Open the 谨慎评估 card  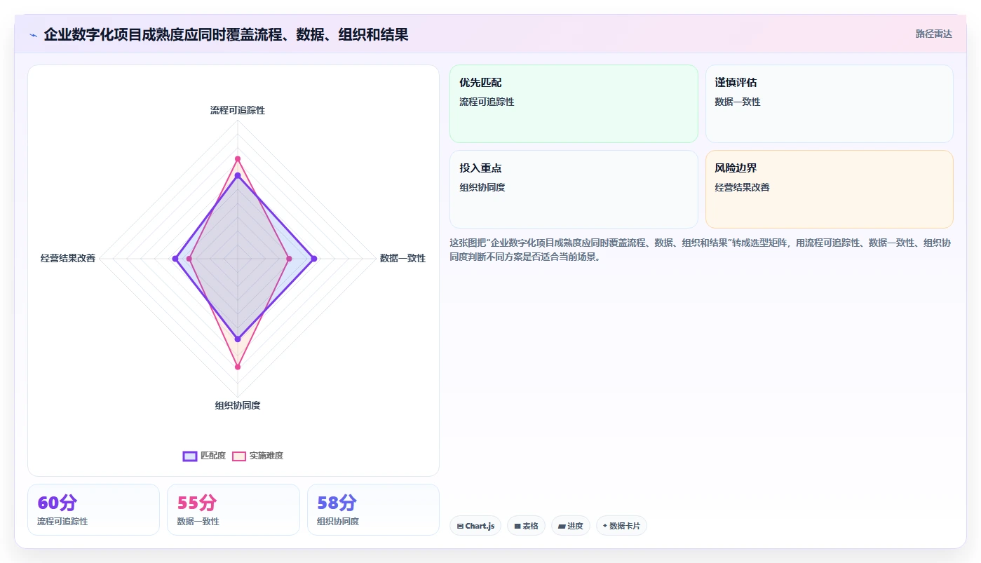829,104
